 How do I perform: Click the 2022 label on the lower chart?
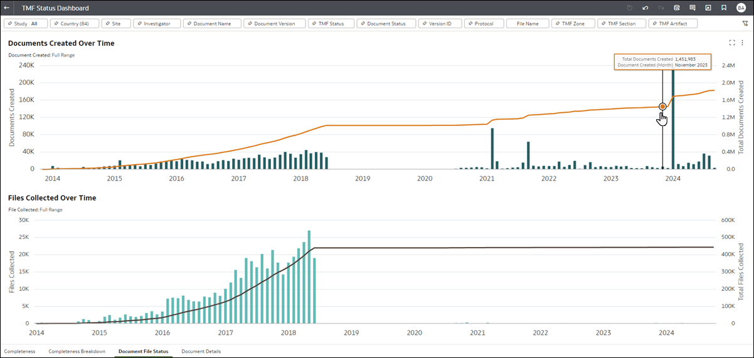point(540,333)
